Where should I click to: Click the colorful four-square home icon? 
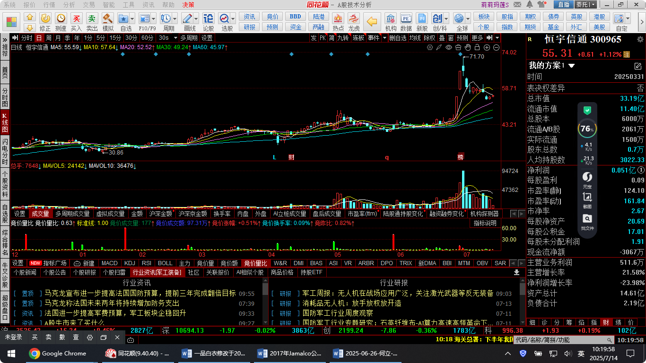[x=11, y=22]
